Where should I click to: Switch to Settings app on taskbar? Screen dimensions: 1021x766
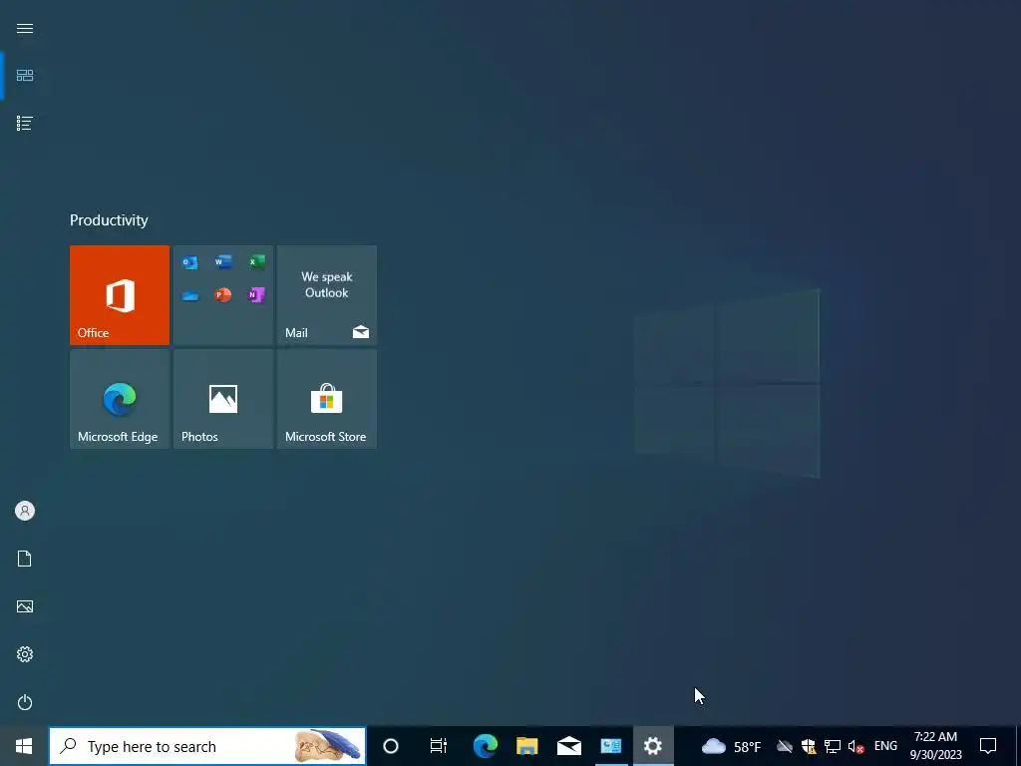tap(653, 746)
